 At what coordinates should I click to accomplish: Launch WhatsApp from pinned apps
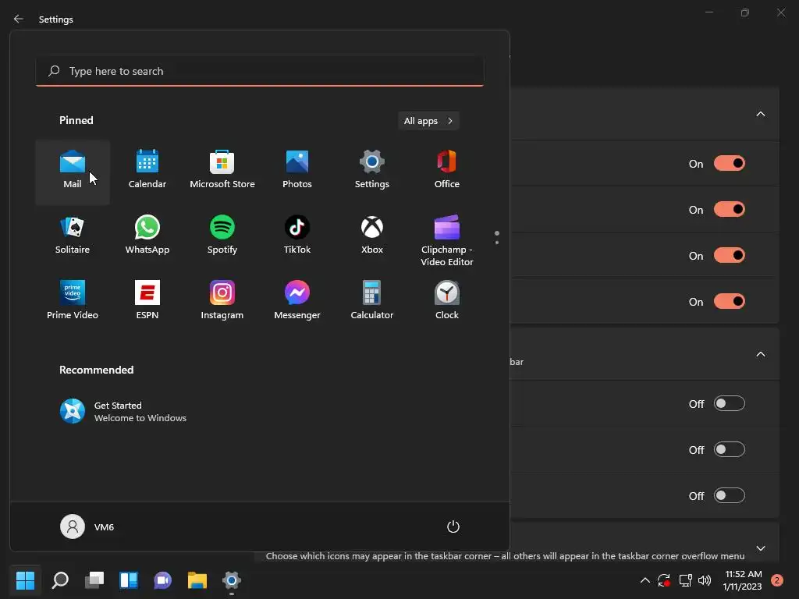click(147, 237)
